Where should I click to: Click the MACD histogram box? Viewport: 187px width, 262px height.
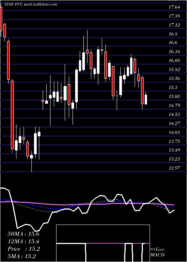click(x=103, y=243)
